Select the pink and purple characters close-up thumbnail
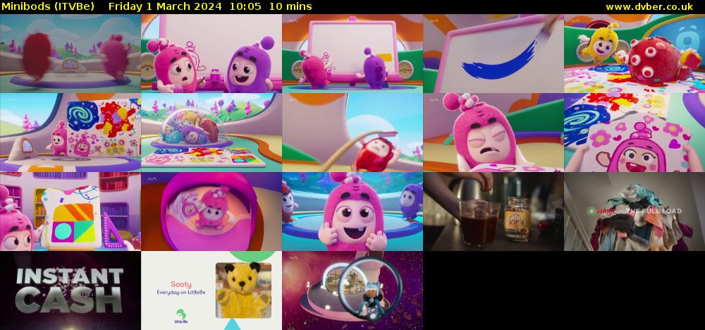Screen dimensions: 705x330 211,53
